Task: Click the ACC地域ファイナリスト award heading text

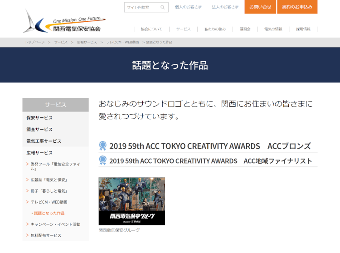Action: pos(210,161)
